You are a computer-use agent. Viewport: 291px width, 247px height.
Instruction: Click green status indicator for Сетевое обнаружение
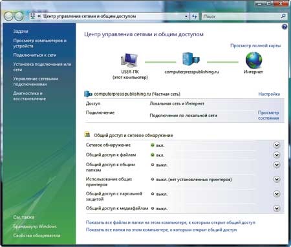153,145
